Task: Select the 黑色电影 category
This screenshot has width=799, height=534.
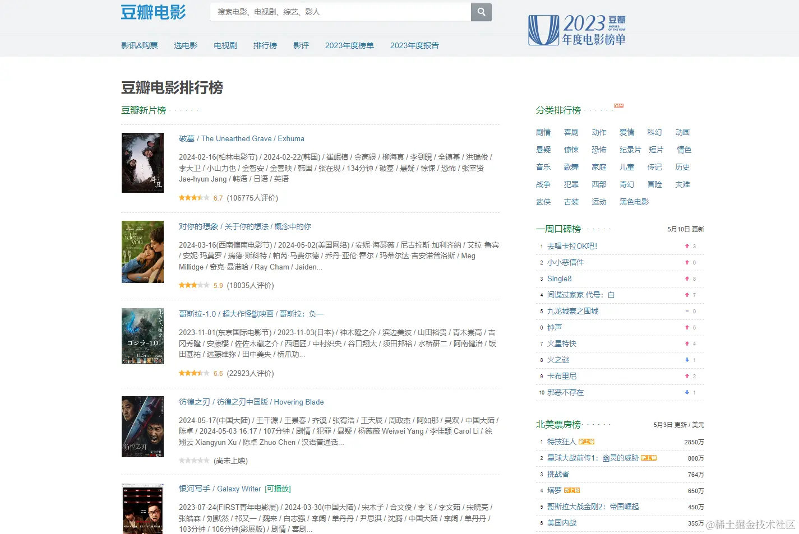Action: click(x=634, y=202)
